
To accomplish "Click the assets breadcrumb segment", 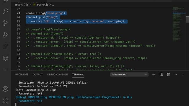I will pos(19,5).
